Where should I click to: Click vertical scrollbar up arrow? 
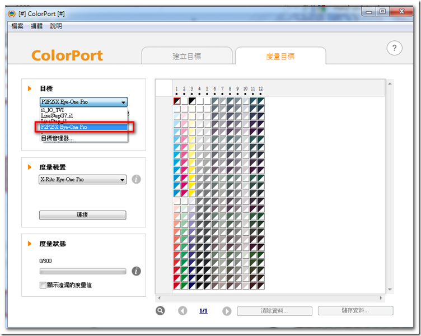[x=390, y=84]
